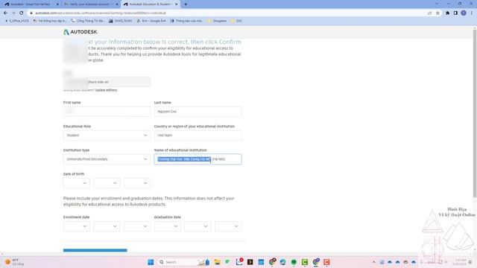Click the blue button below the form

95,250
